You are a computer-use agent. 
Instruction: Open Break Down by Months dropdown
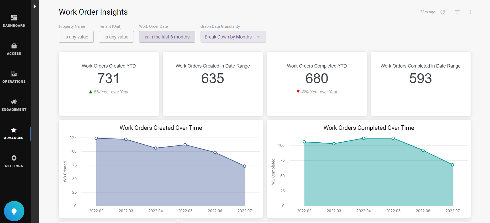tap(233, 37)
